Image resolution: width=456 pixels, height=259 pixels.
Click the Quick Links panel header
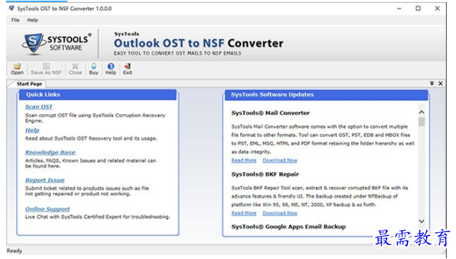97,95
